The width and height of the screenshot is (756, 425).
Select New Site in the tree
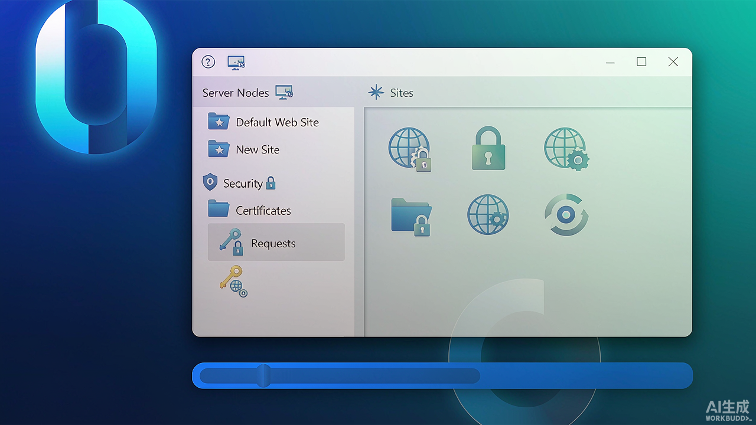[258, 150]
